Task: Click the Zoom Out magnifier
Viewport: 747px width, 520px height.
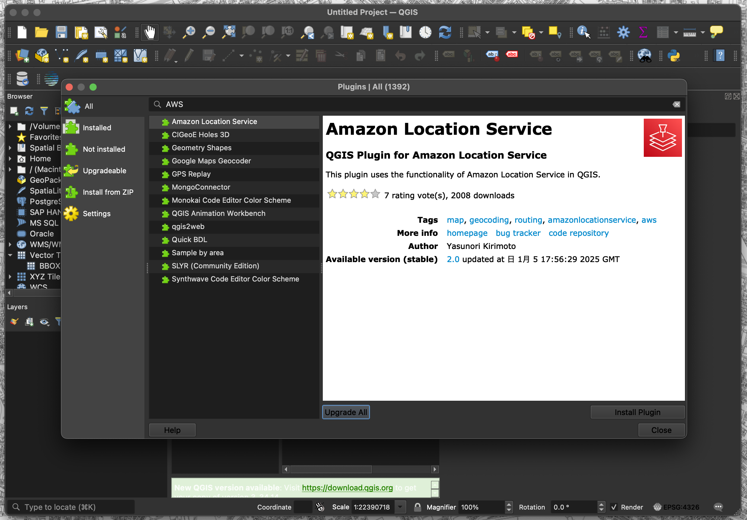Action: (209, 32)
